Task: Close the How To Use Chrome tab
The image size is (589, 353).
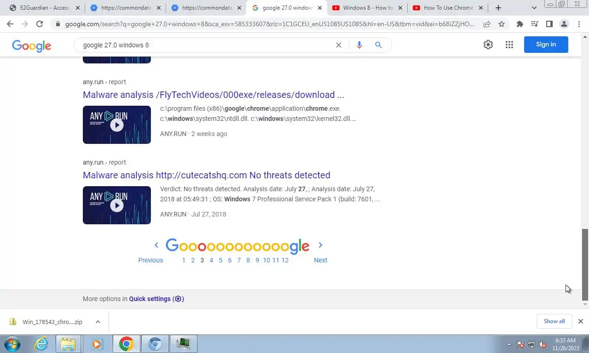Action: tap(481, 8)
